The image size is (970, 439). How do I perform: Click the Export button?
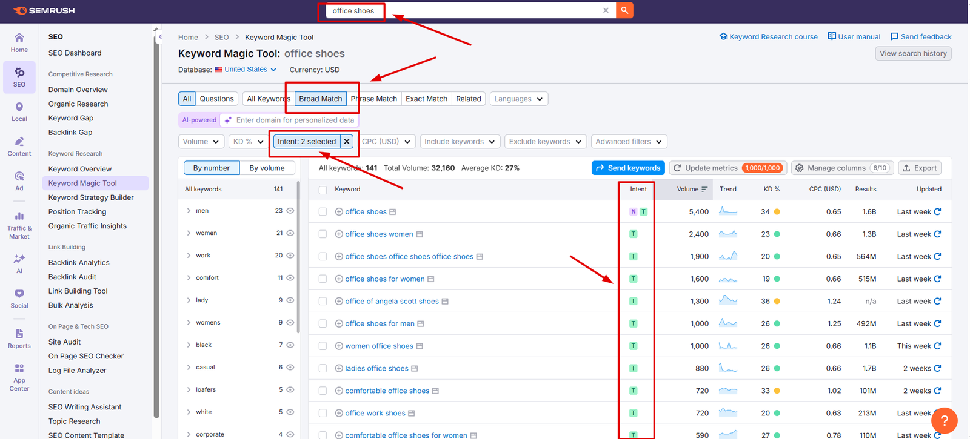tap(920, 168)
